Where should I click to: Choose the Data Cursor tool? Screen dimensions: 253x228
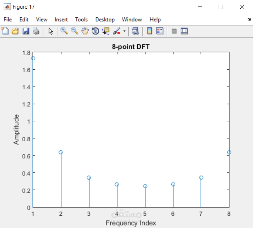tap(106, 31)
